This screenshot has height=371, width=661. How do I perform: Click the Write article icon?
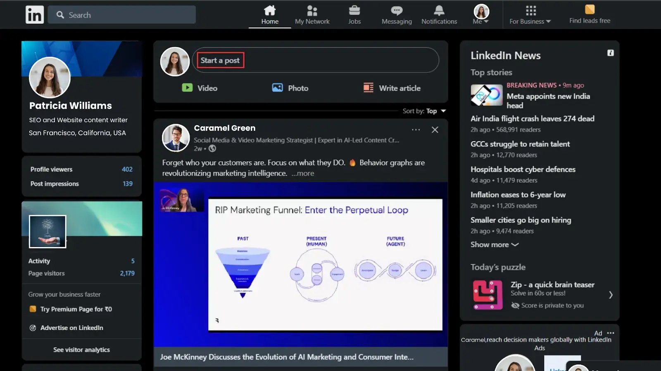(x=368, y=88)
